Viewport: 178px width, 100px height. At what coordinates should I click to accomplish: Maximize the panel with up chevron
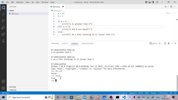172,43
